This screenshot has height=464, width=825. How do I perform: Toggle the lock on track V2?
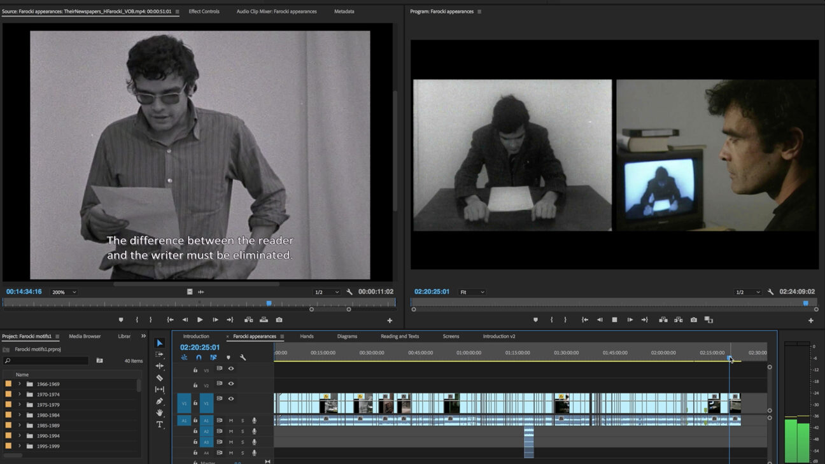pyautogui.click(x=195, y=385)
